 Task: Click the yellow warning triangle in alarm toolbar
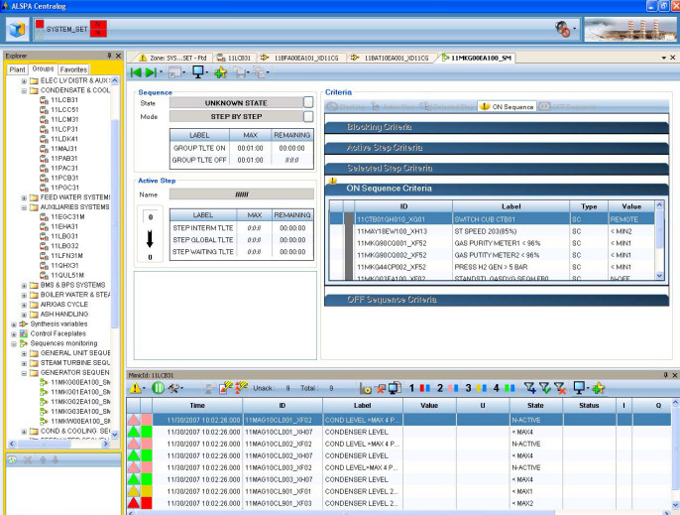pyautogui.click(x=135, y=388)
